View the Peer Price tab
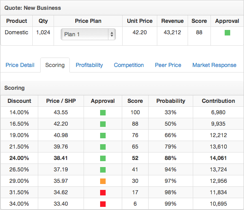244x210 pixels. click(168, 65)
